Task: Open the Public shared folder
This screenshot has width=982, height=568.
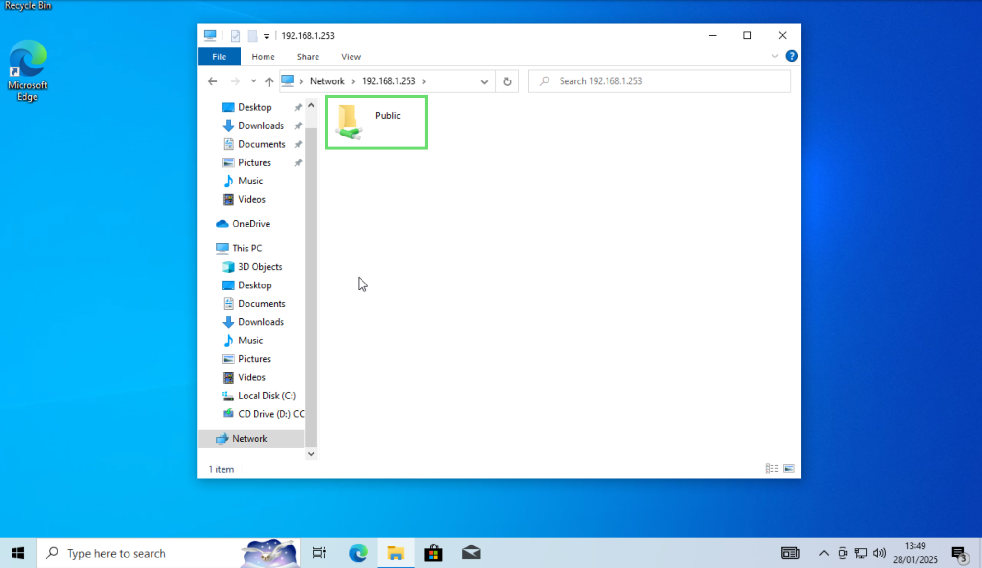Action: click(375, 122)
